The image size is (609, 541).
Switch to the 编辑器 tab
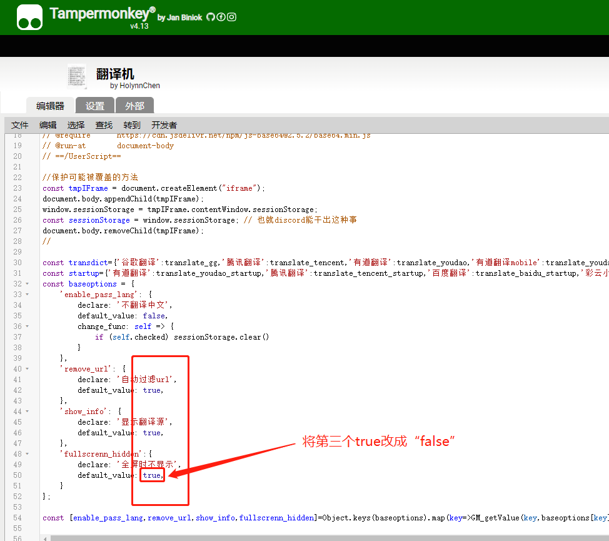click(50, 106)
